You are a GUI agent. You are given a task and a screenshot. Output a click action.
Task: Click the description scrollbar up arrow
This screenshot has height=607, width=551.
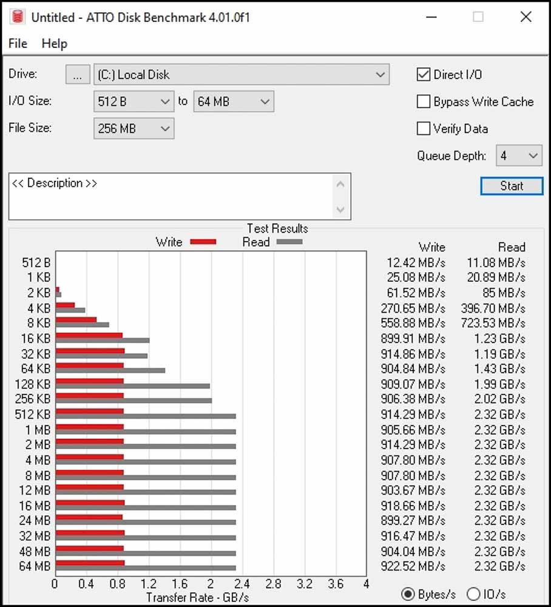[340, 185]
